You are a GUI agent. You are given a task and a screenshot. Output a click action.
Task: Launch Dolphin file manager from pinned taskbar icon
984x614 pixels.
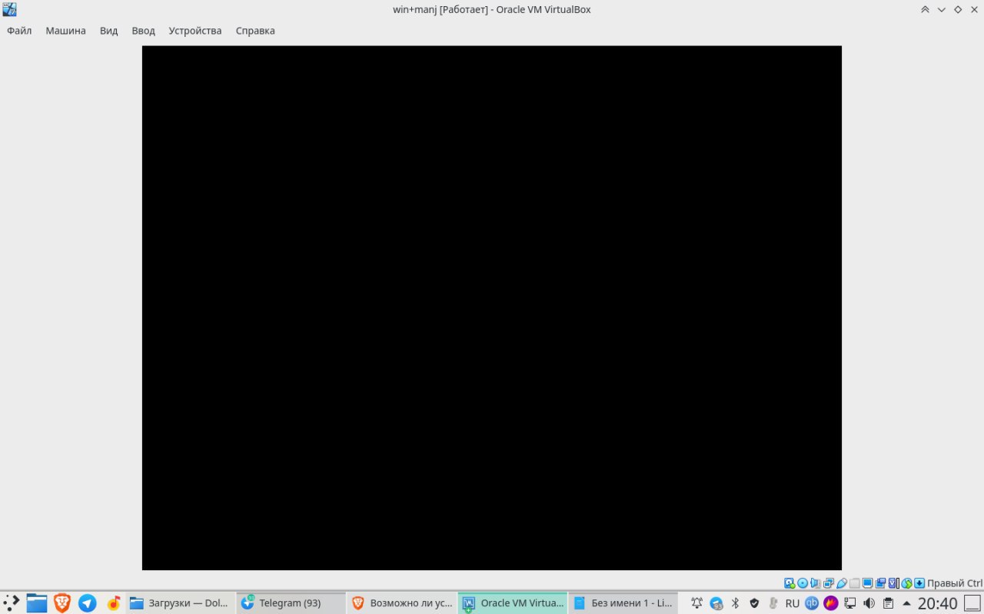pyautogui.click(x=37, y=603)
